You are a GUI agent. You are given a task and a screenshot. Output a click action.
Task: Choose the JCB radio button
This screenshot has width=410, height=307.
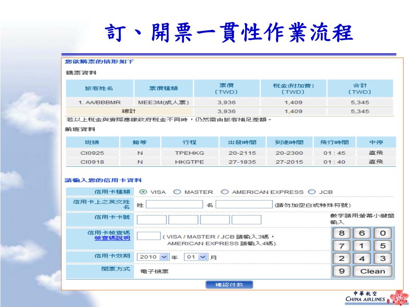[312, 192]
